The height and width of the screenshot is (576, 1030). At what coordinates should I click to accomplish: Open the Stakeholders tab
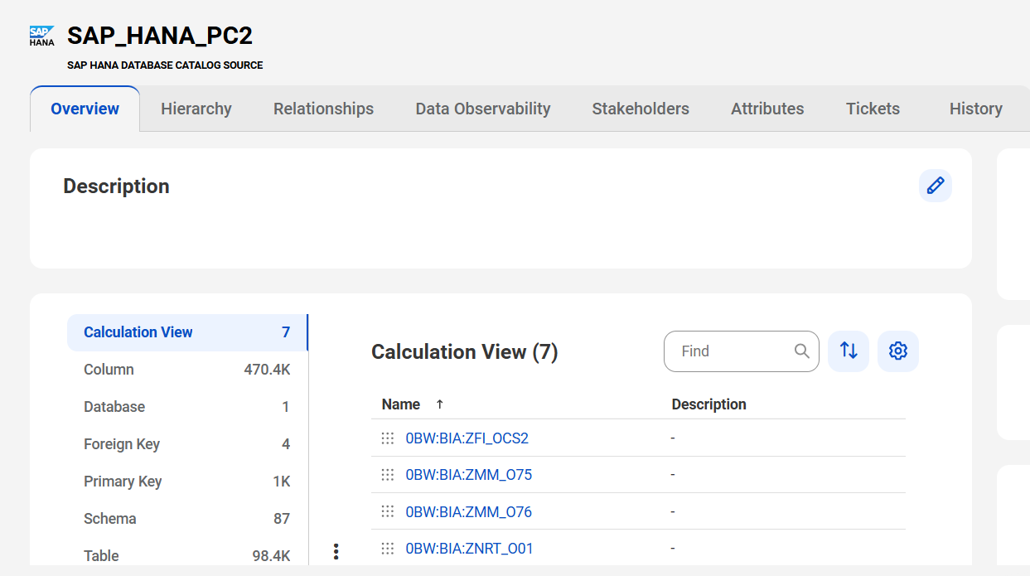[x=641, y=109]
